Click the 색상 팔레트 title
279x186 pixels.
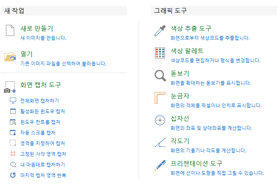point(187,51)
